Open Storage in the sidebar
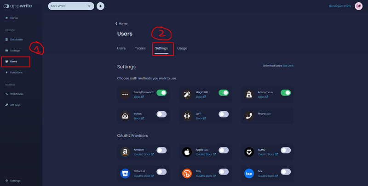368x186 pixels. (13, 51)
